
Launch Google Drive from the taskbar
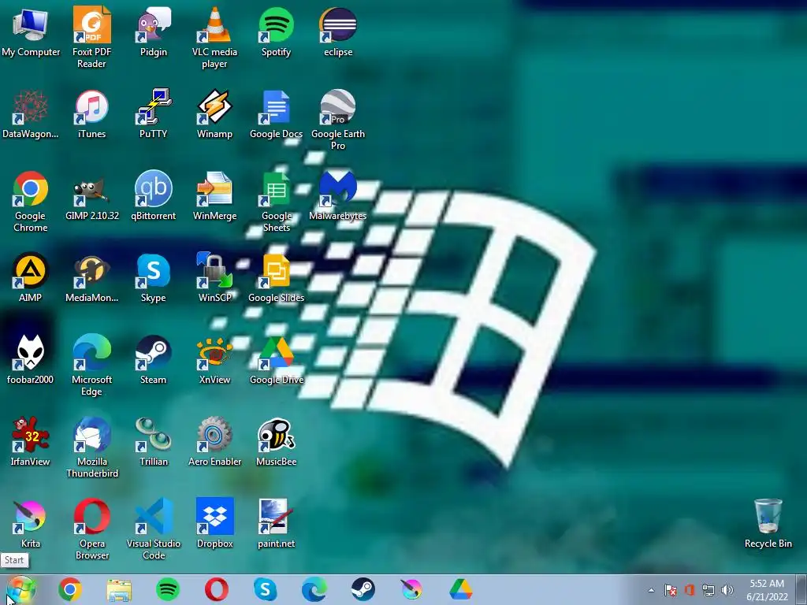pos(460,589)
